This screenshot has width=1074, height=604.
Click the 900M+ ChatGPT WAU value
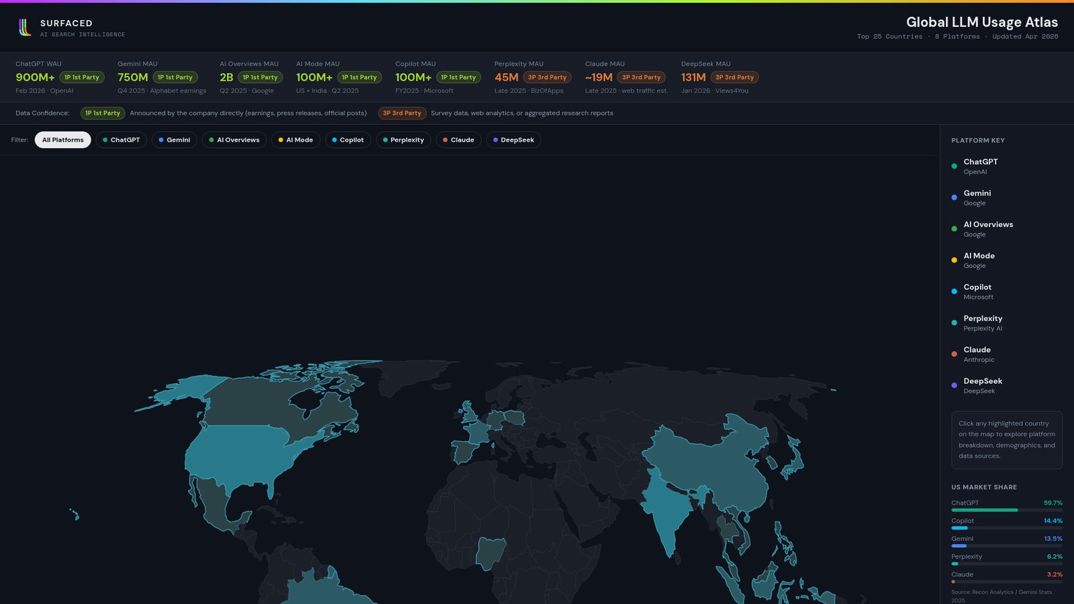[x=35, y=77]
